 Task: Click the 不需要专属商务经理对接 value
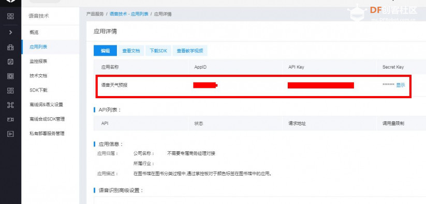[x=192, y=153]
